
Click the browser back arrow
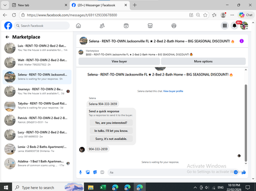5,15
